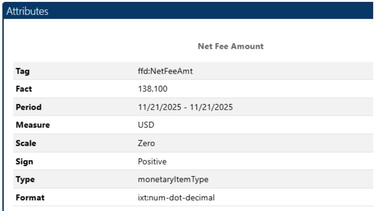This screenshot has height=211, width=376.
Task: Click the Scale row label
Action: point(25,143)
